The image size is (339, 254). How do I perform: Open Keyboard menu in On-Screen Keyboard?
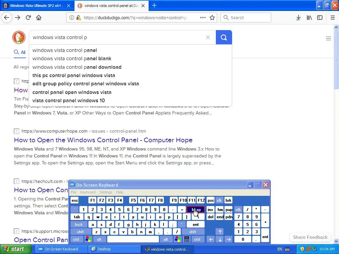pos(87,192)
